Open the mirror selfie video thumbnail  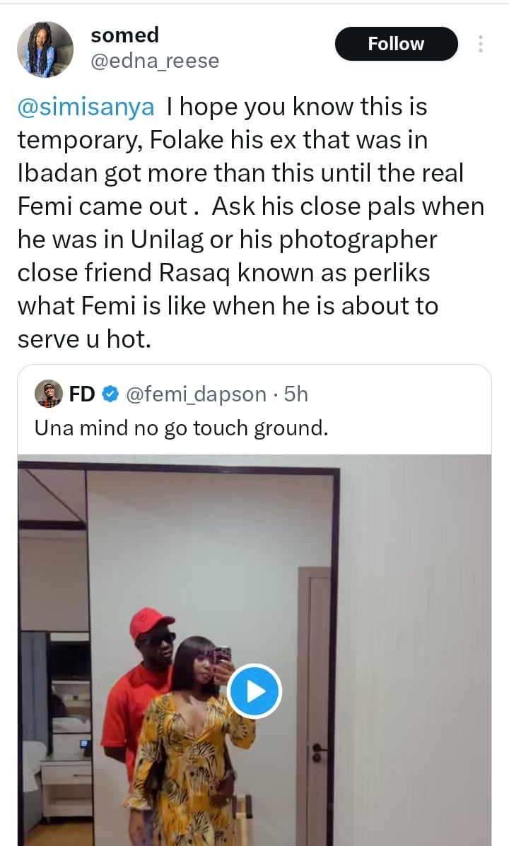coord(255,650)
